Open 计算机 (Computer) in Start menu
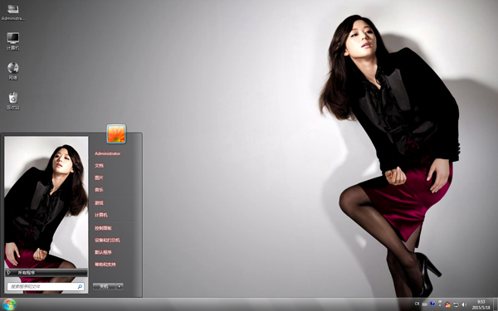 pyautogui.click(x=101, y=215)
